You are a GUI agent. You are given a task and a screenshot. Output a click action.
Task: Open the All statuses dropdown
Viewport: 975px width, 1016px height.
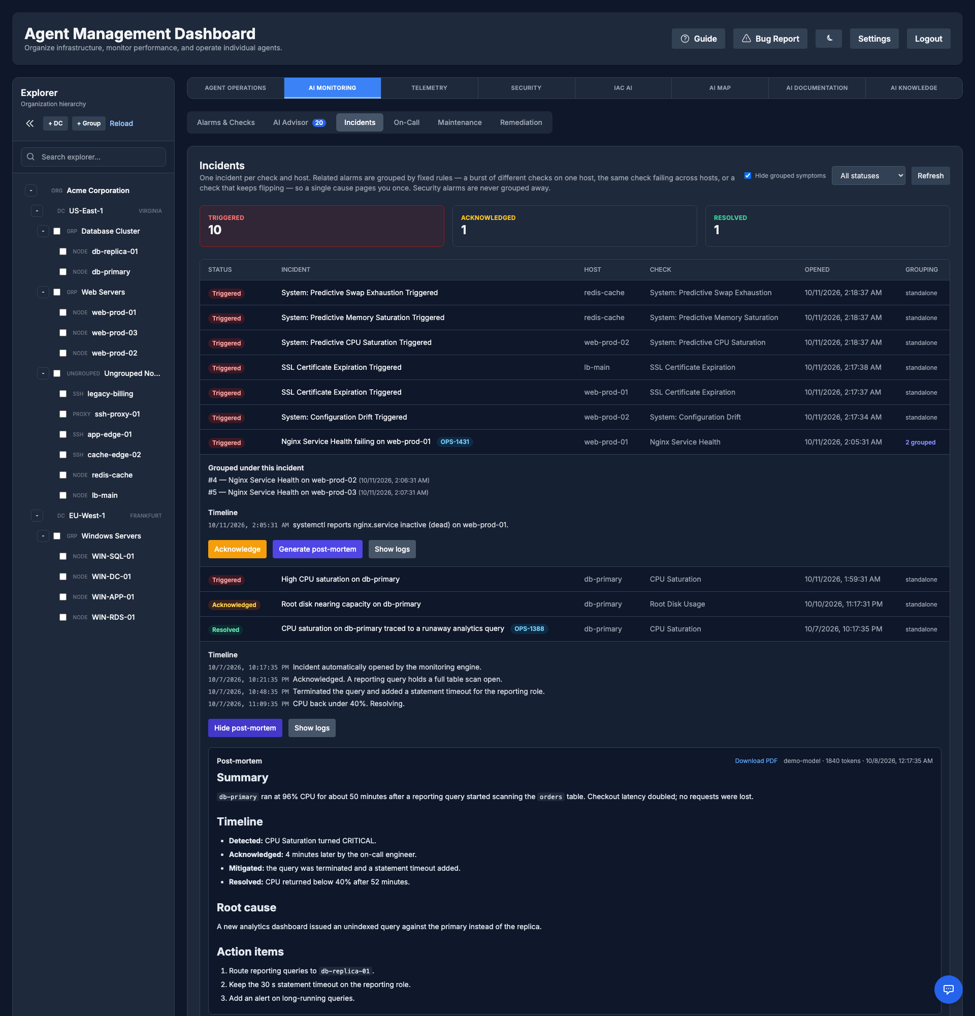click(x=868, y=176)
